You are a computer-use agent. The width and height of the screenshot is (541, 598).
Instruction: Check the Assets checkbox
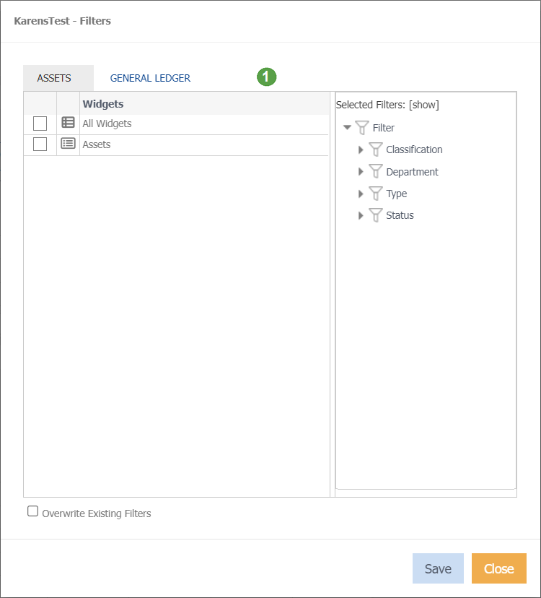pyautogui.click(x=40, y=144)
